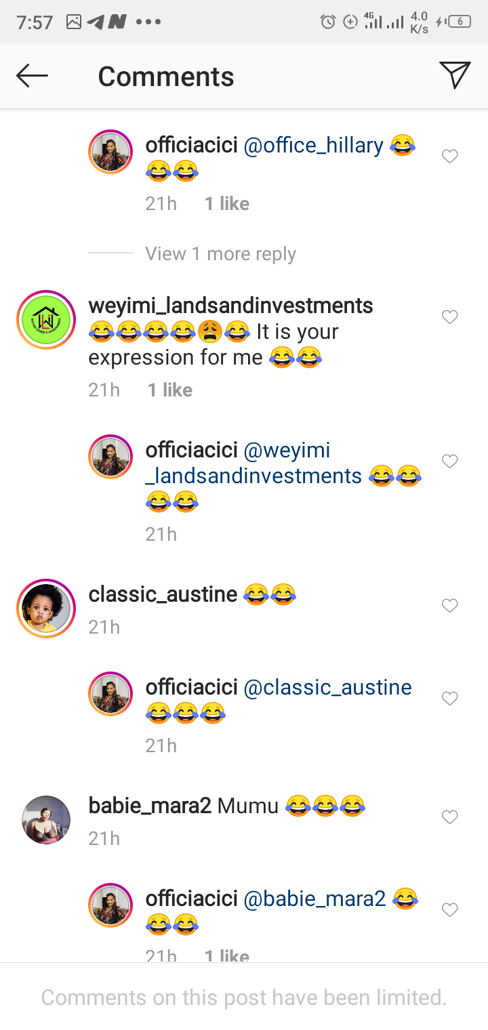Like the classic_austine comment
This screenshot has width=488, height=1030.
(450, 605)
